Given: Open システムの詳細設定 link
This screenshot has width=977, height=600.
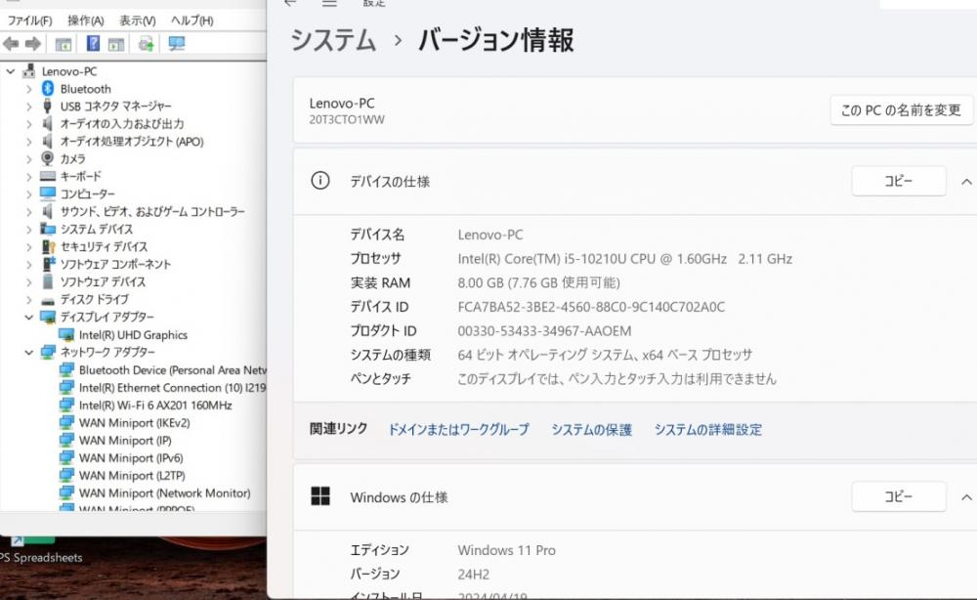Looking at the screenshot, I should [707, 429].
